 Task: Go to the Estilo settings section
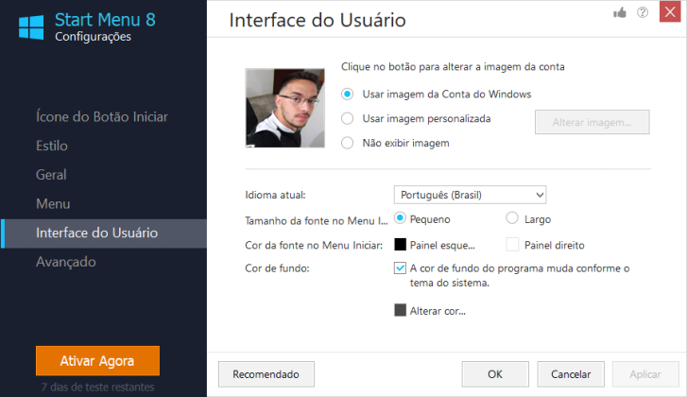52,146
